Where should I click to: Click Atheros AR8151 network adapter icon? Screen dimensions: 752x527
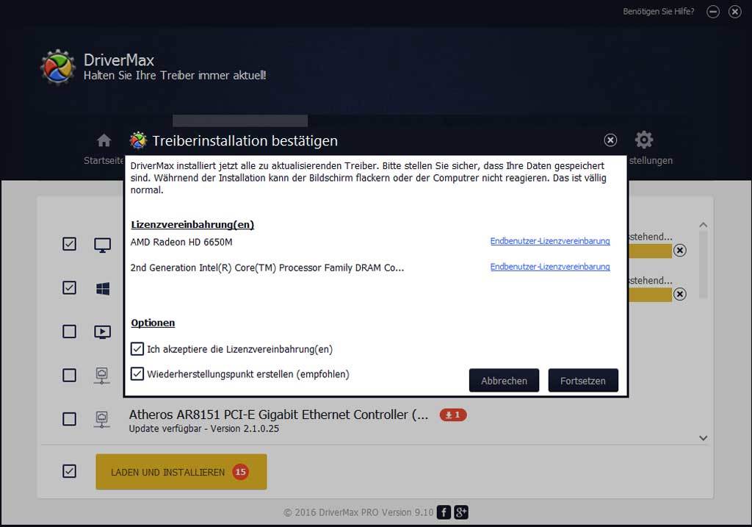click(x=101, y=419)
